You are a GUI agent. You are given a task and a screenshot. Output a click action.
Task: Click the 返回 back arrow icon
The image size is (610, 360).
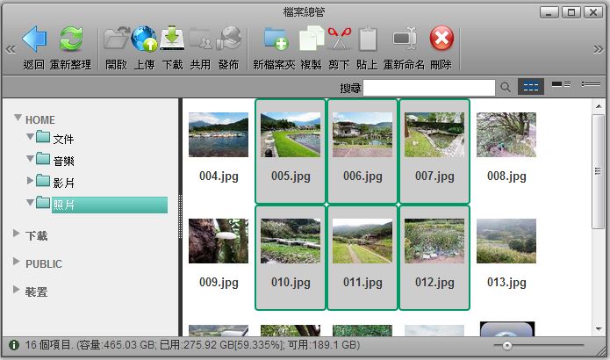click(x=33, y=40)
